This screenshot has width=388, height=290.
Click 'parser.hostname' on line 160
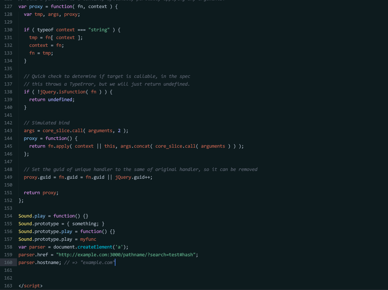(38, 262)
